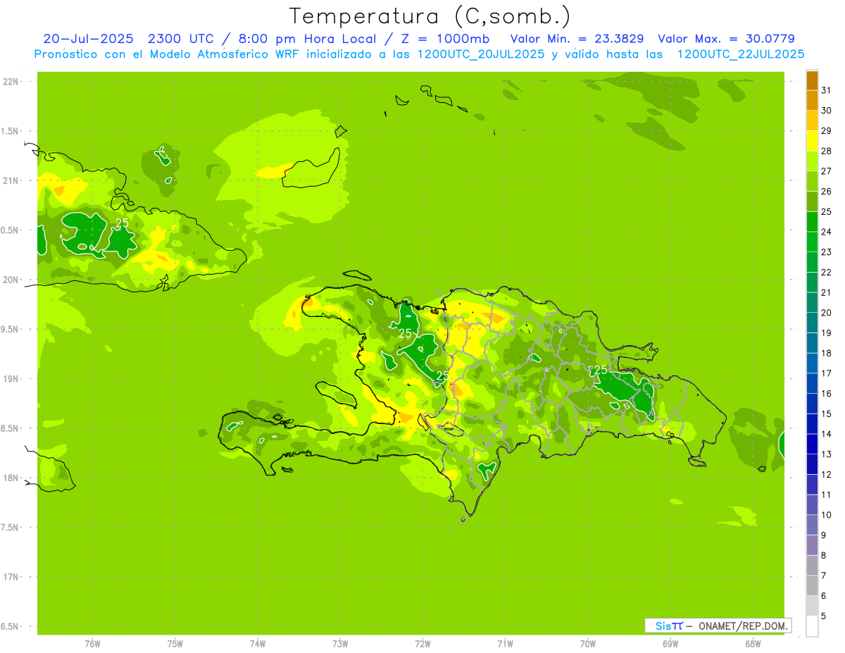Click the "71W" longitude label
The width and height of the screenshot is (845, 653).
[x=505, y=644]
